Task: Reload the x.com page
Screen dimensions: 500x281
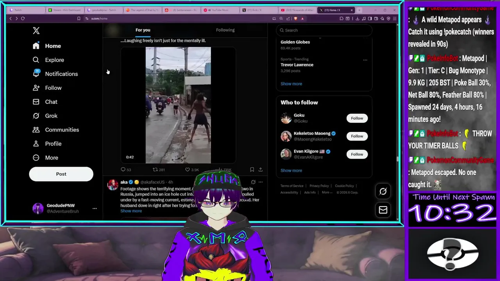Action: tap(23, 18)
